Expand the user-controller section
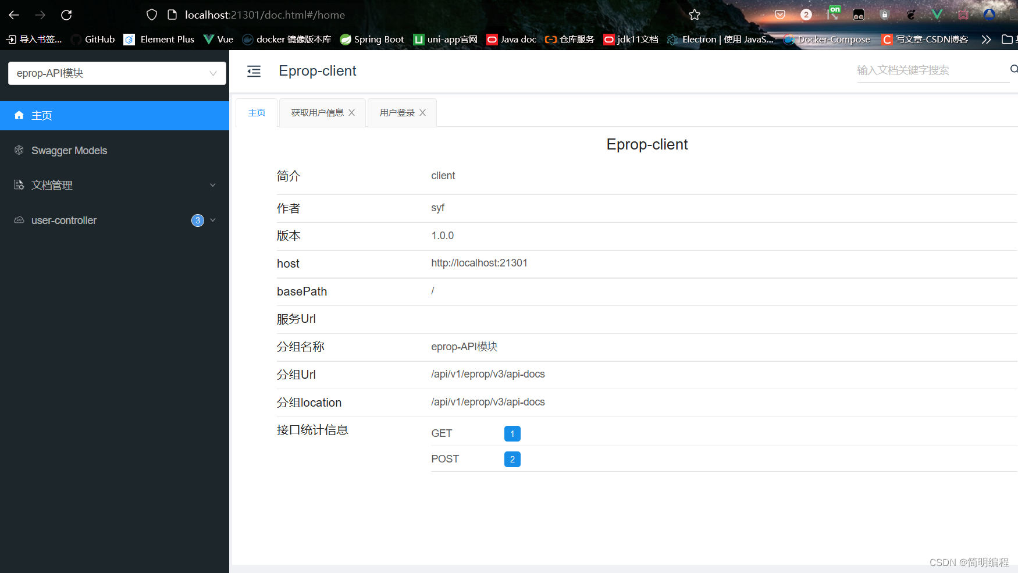 click(x=213, y=220)
